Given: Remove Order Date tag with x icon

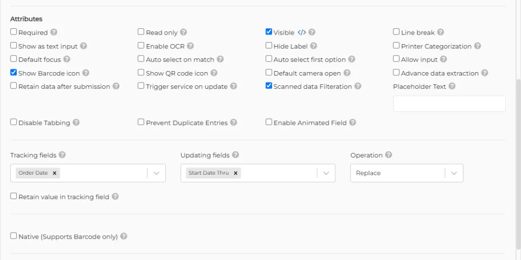Looking at the screenshot, I should 54,173.
